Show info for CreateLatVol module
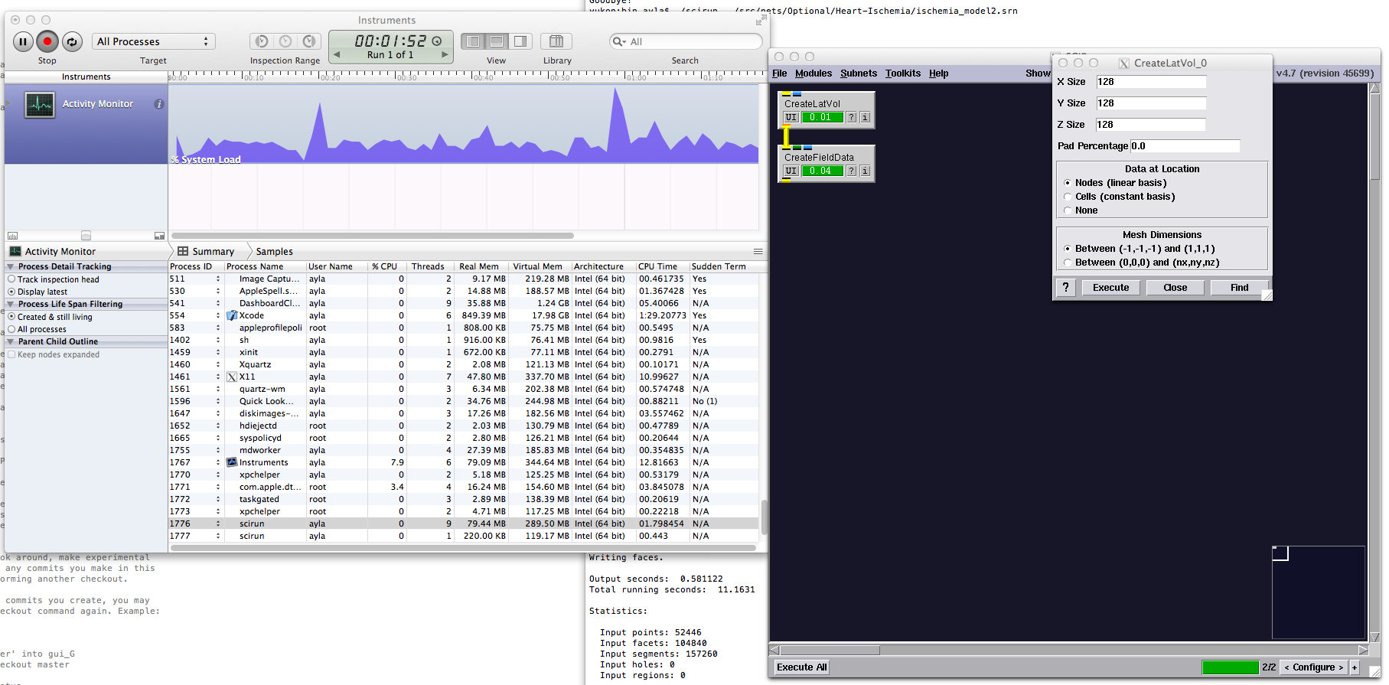Image resolution: width=1389 pixels, height=685 pixels. pos(865,117)
